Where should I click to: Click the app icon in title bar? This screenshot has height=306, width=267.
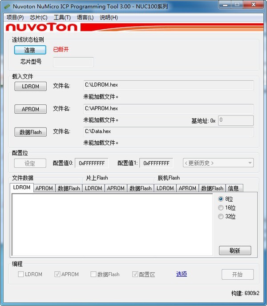pos(7,7)
